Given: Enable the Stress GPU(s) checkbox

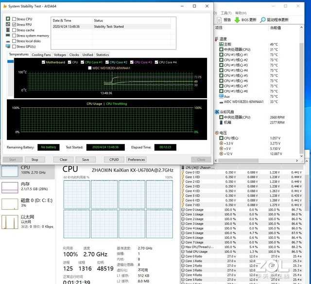Looking at the screenshot, I should pos(14,47).
